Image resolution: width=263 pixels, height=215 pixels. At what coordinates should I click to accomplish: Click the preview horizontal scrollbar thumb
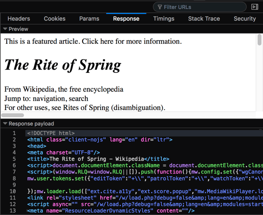[12, 115]
